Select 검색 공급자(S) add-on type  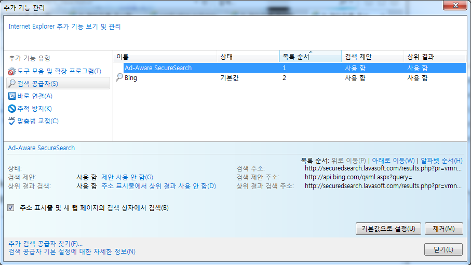click(58, 84)
